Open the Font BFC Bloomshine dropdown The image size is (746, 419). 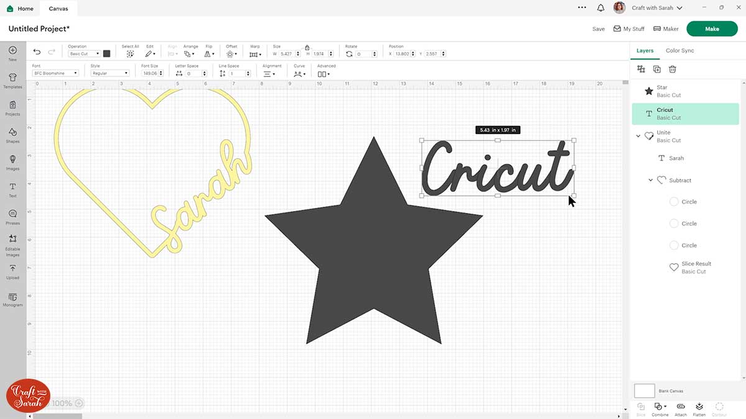click(55, 73)
